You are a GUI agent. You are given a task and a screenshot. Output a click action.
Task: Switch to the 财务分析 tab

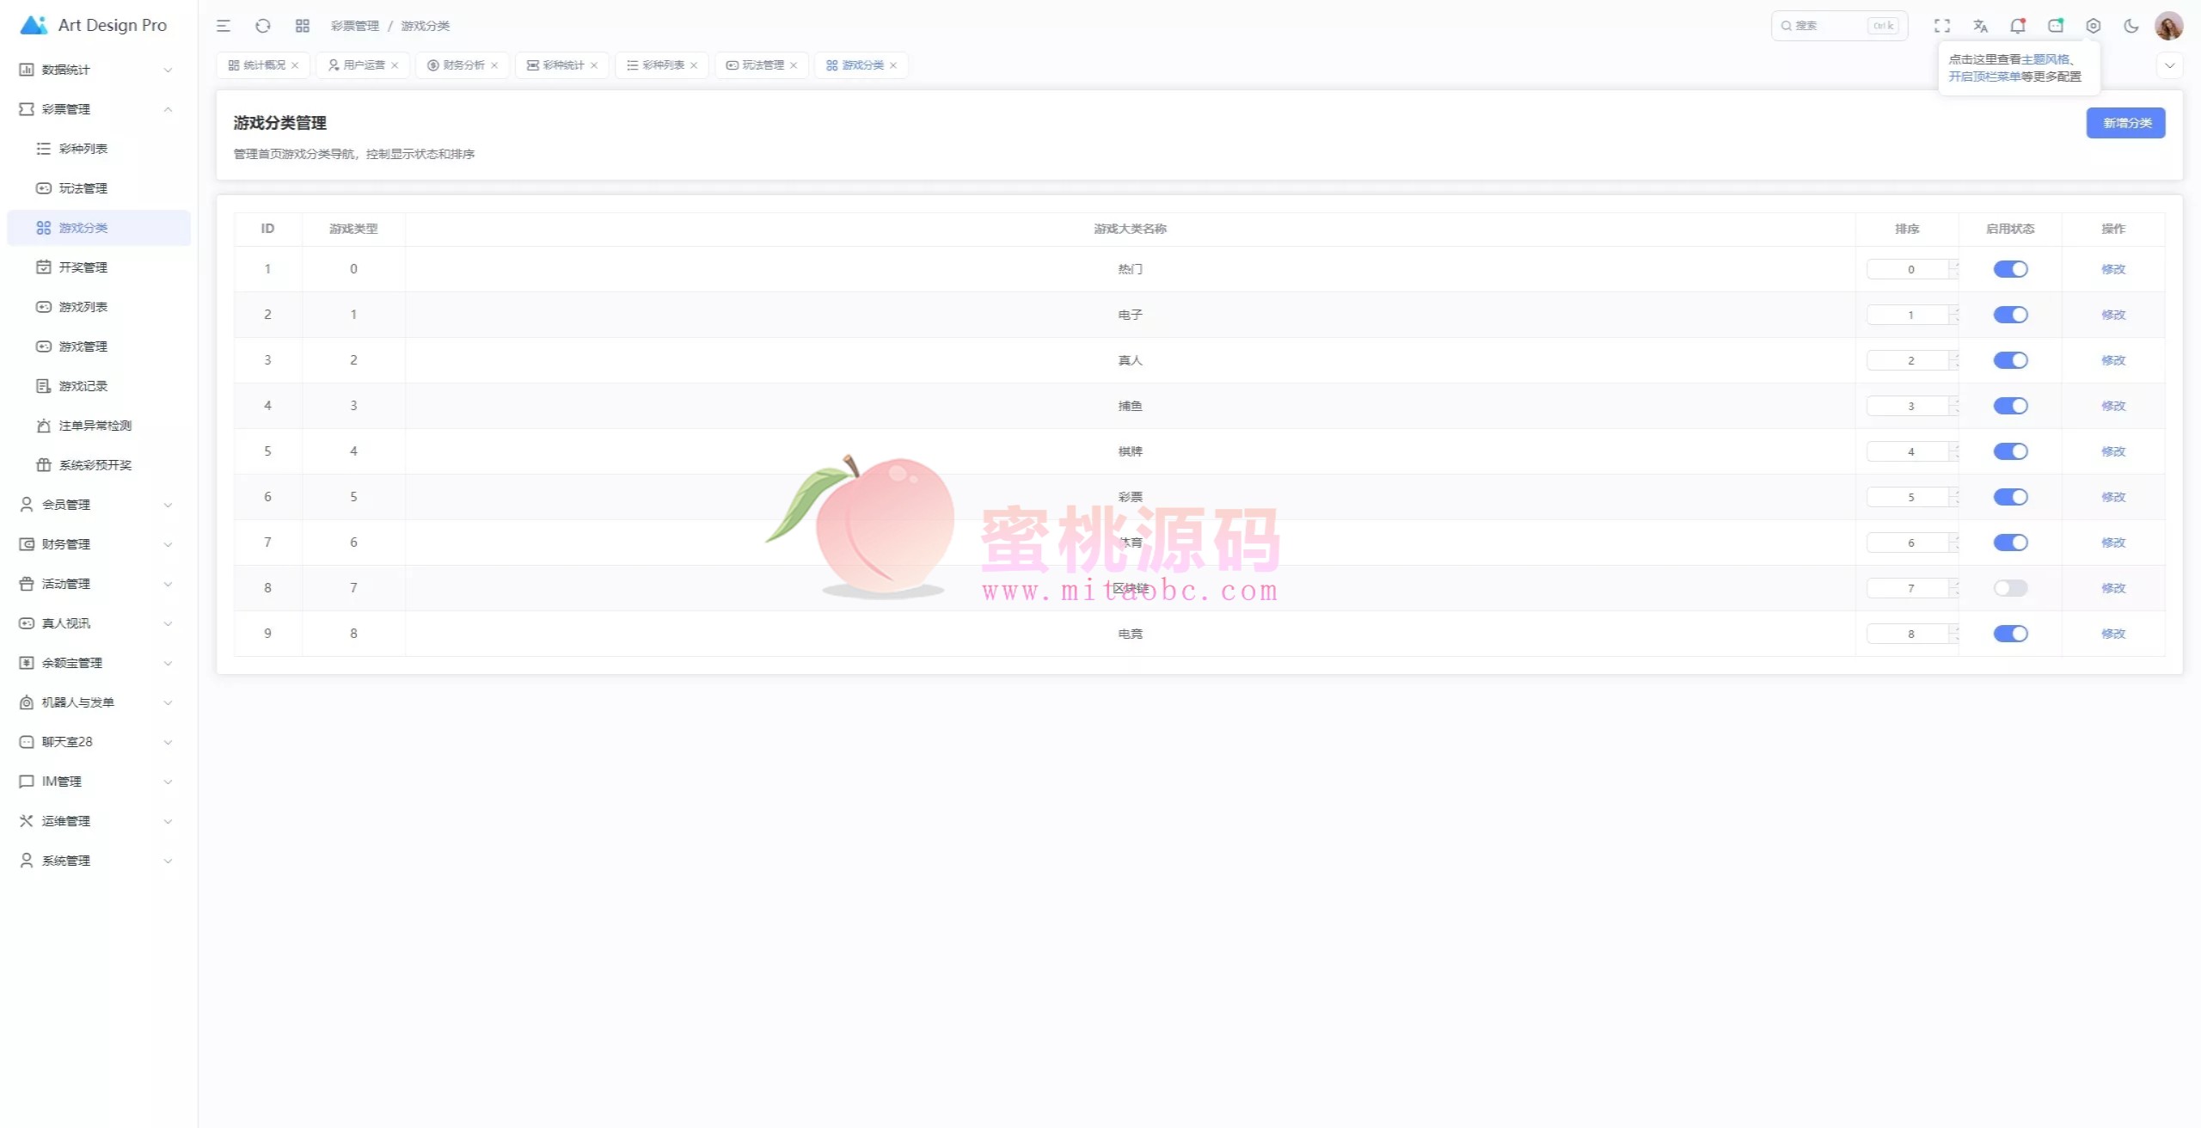coord(463,65)
